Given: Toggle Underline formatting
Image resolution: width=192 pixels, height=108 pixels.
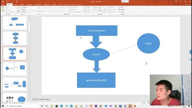Looking at the screenshot, I should coord(35,11).
